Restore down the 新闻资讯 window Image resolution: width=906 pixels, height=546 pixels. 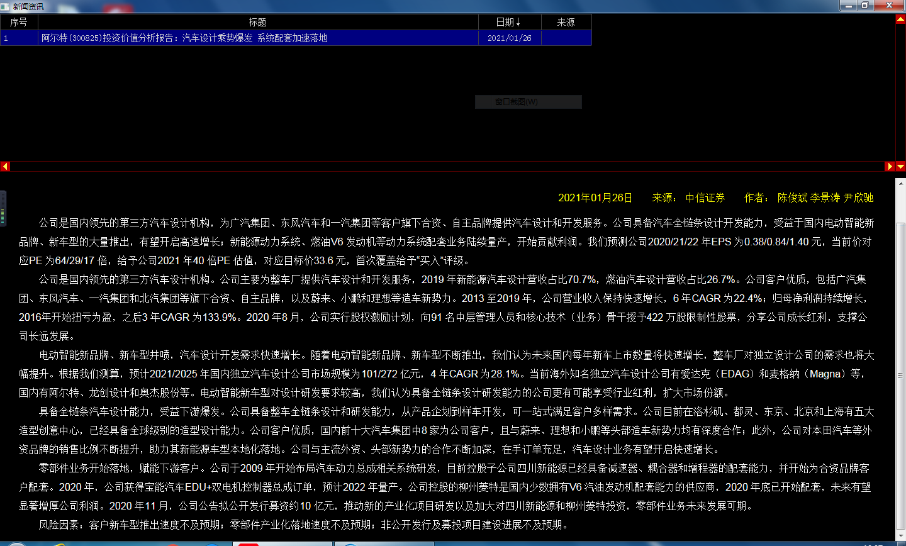pos(865,5)
